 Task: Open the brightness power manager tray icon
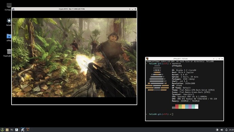tap(217, 130)
